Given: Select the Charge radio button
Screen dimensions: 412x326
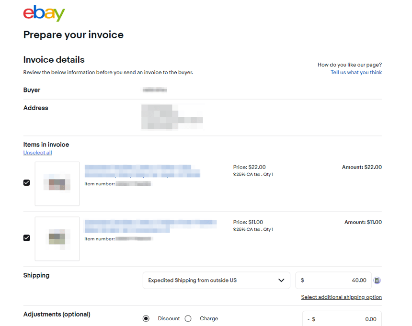Looking at the screenshot, I should 188,319.
